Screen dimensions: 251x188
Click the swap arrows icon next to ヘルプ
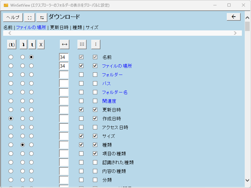(42, 17)
